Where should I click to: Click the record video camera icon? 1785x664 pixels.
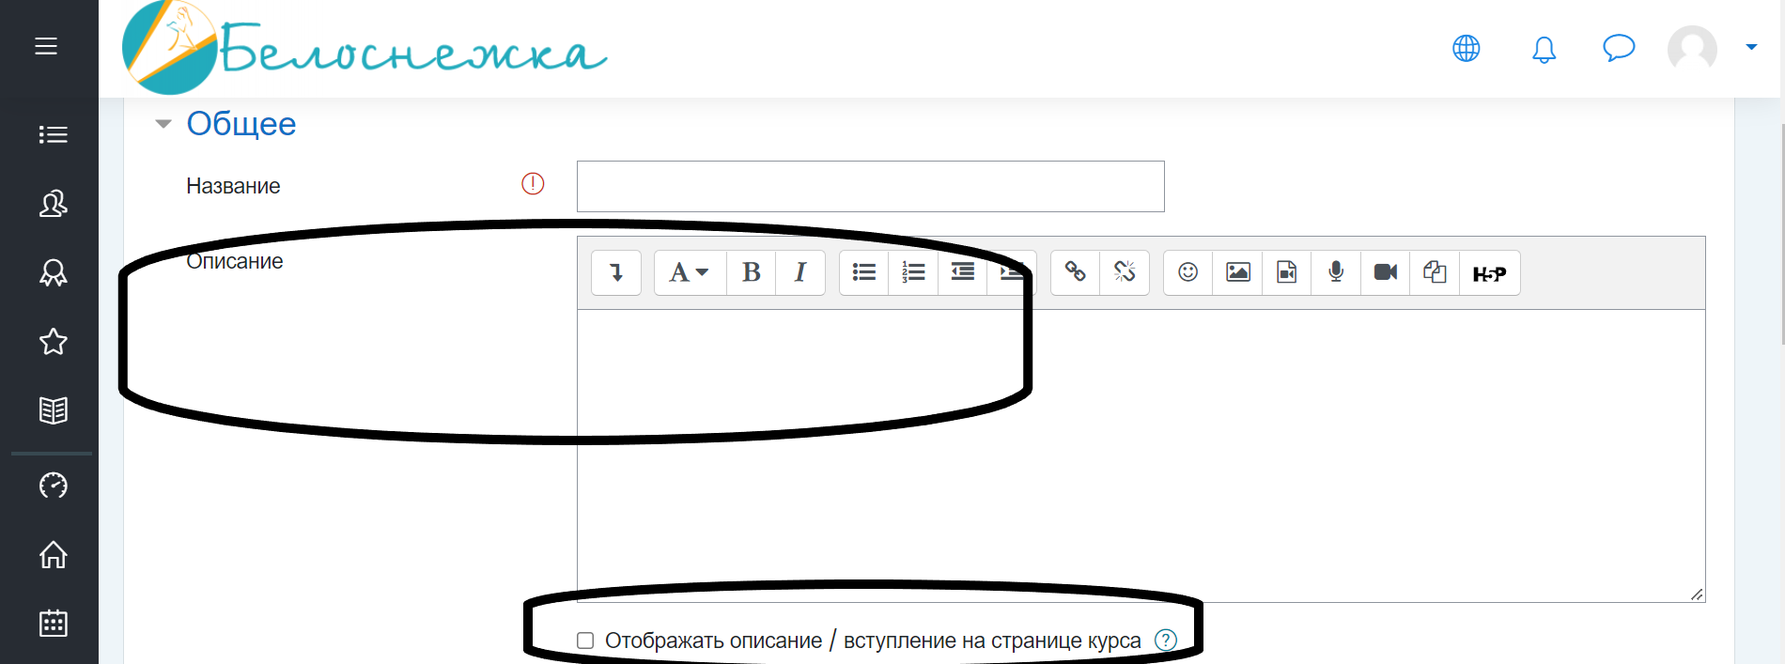coord(1385,272)
